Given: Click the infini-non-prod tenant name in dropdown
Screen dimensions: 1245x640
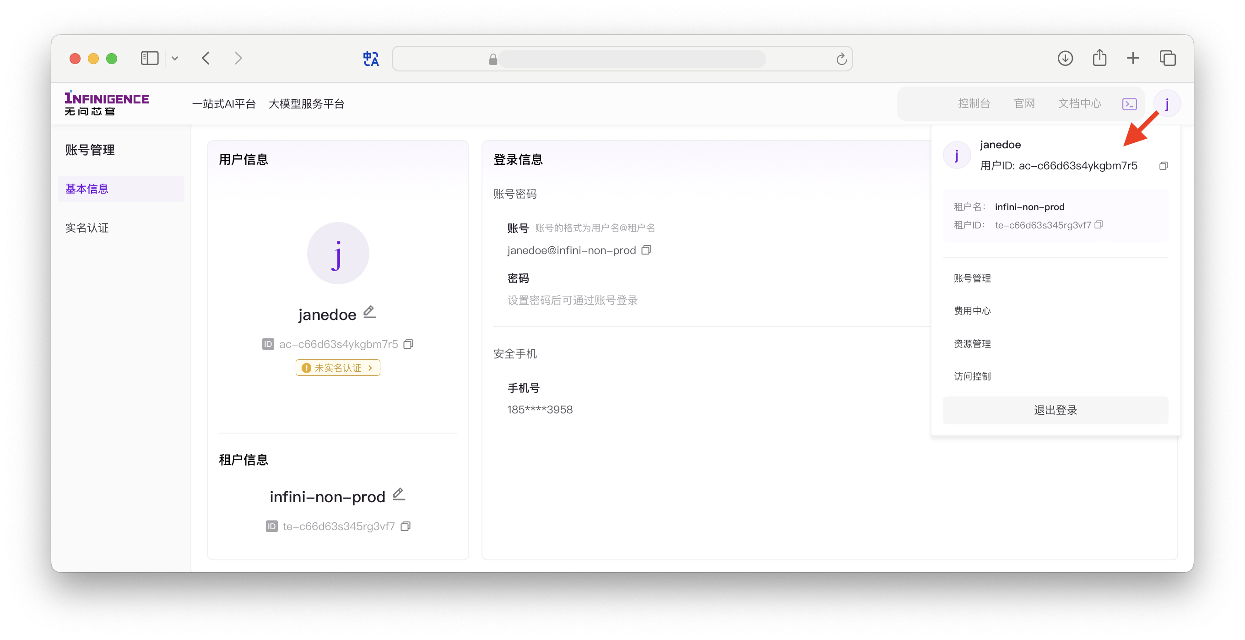Looking at the screenshot, I should click(x=1029, y=207).
